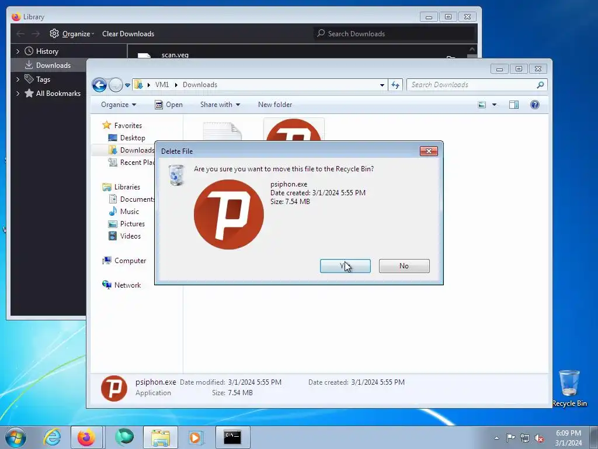This screenshot has width=598, height=449.
Task: Switch to the Command Prompt taskbar button
Action: pos(232,437)
